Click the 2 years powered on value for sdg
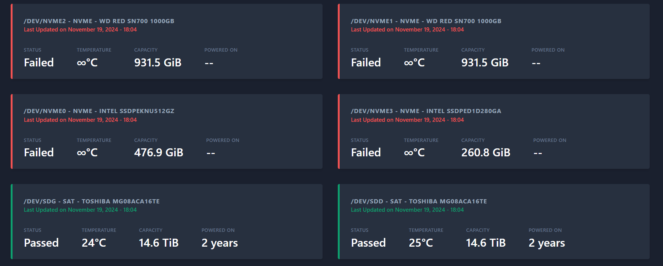This screenshot has width=663, height=266. click(x=220, y=243)
